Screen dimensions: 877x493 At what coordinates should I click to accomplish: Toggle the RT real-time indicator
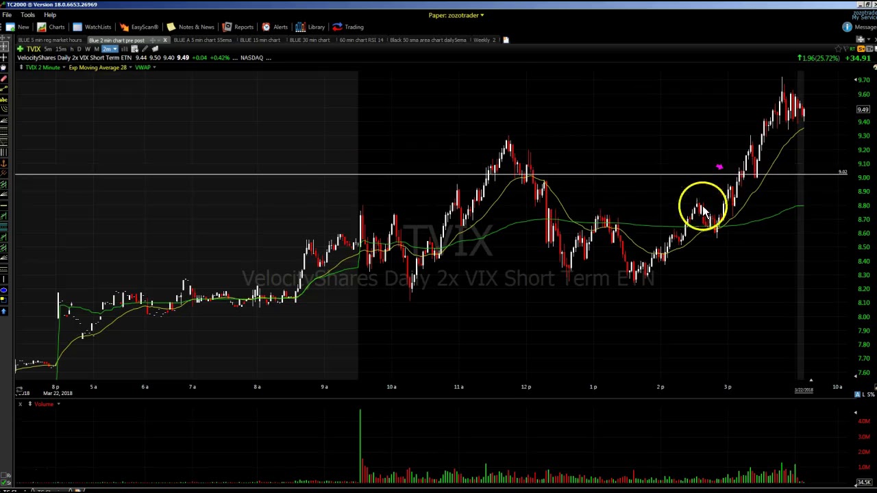[x=852, y=49]
